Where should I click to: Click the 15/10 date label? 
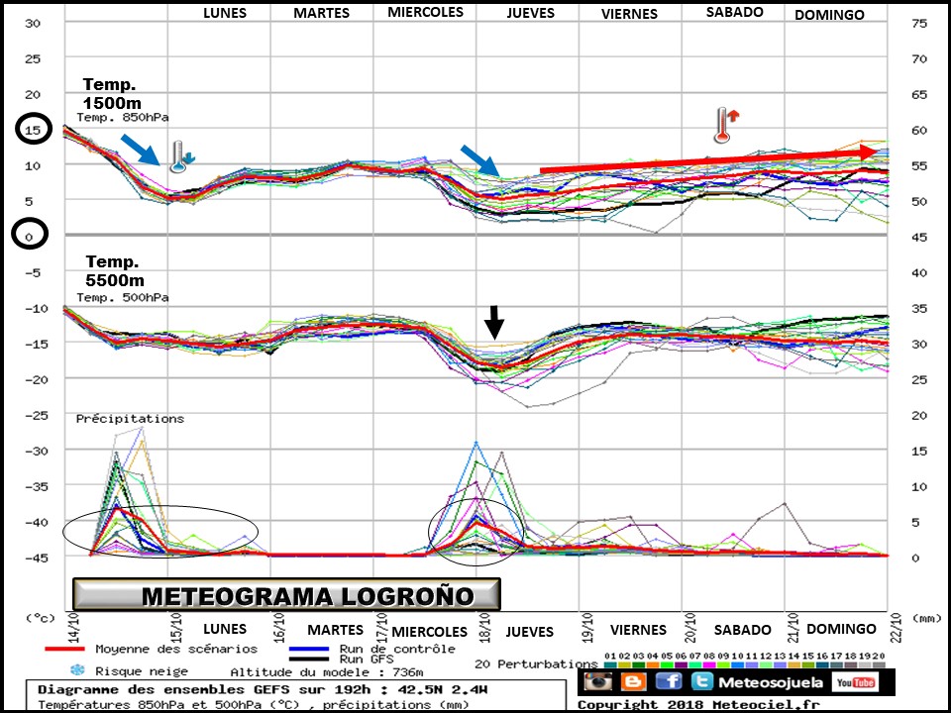pyautogui.click(x=176, y=627)
